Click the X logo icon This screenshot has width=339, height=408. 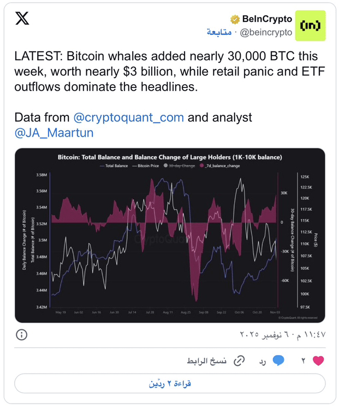tap(22, 19)
